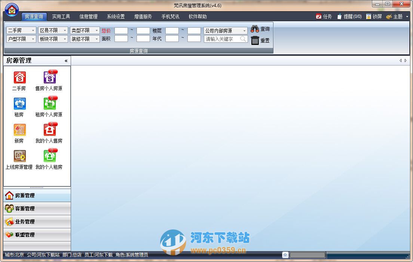Expand the 装修不限 dropdown
Image resolution: width=413 pixels, height=262 pixels.
97,39
